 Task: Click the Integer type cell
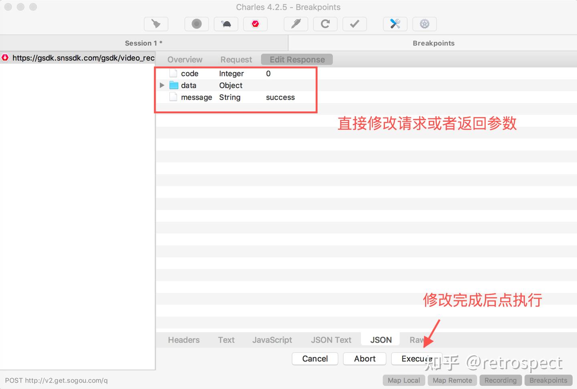click(231, 73)
